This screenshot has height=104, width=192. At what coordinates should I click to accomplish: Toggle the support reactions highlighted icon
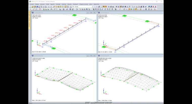click(136, 9)
